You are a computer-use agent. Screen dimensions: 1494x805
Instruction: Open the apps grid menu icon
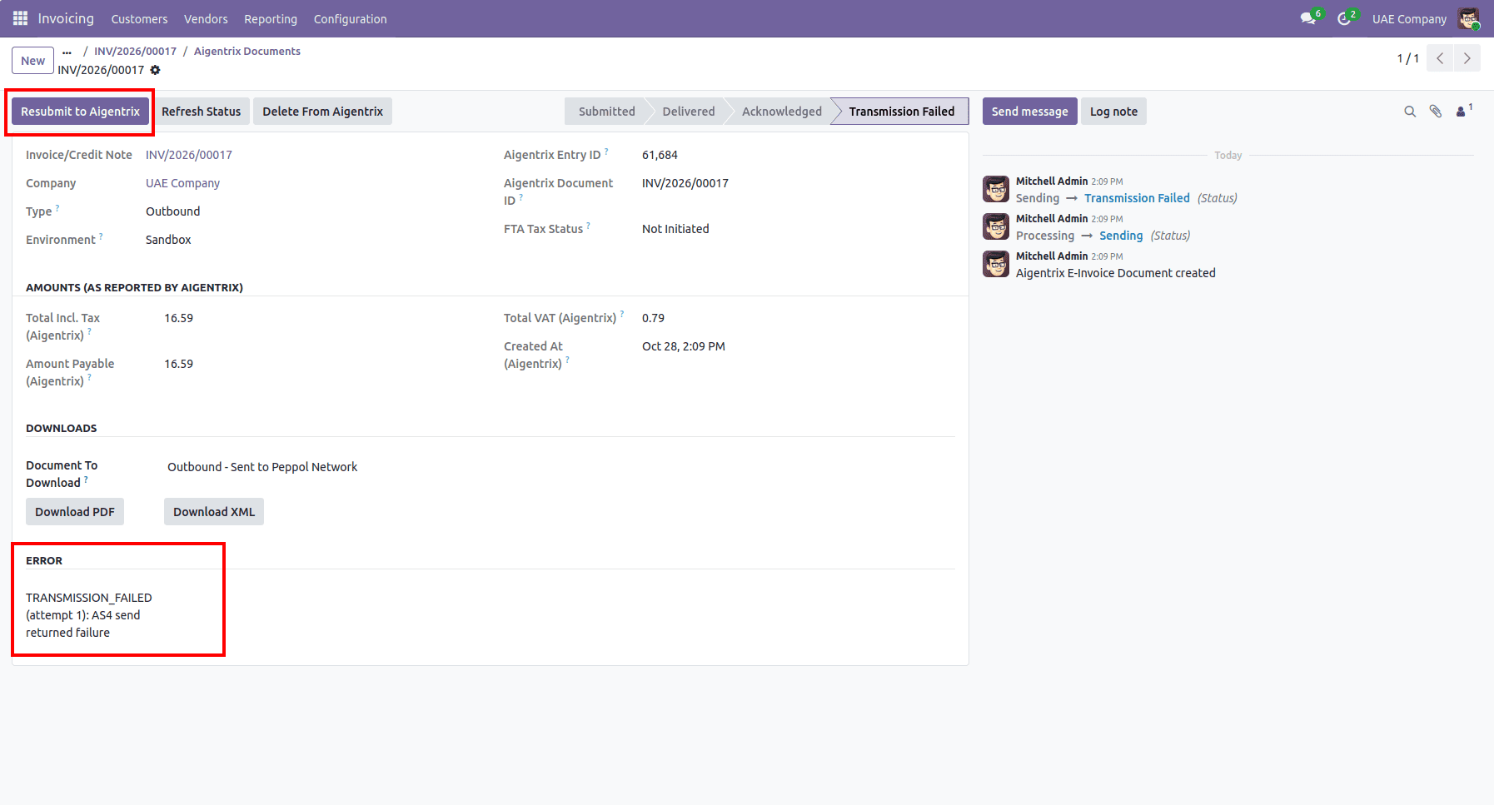[x=20, y=18]
